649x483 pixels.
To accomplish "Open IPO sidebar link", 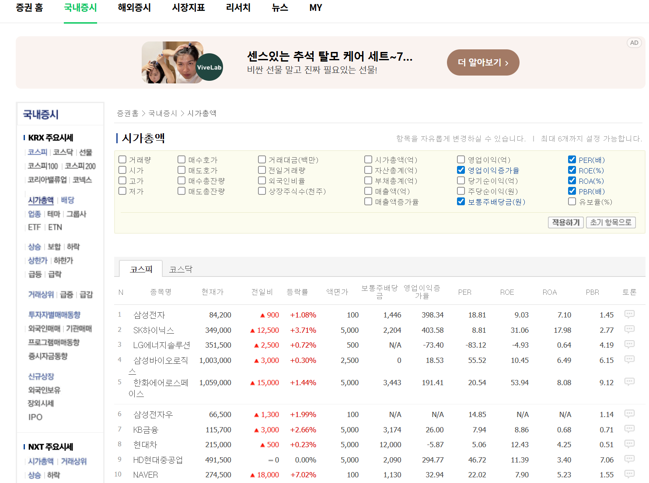I will click(x=35, y=417).
